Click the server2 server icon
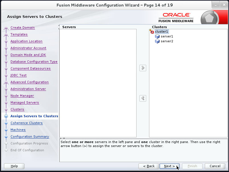The image size is (229, 172). pos(157,41)
